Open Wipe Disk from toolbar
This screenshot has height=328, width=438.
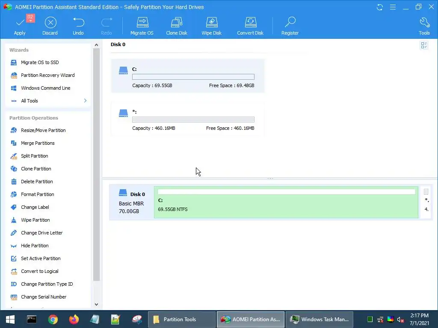[211, 26]
